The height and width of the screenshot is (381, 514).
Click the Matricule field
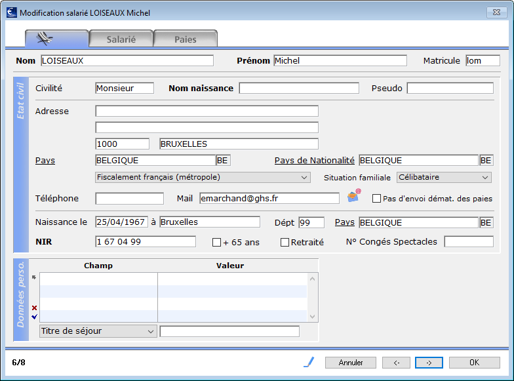coord(483,60)
